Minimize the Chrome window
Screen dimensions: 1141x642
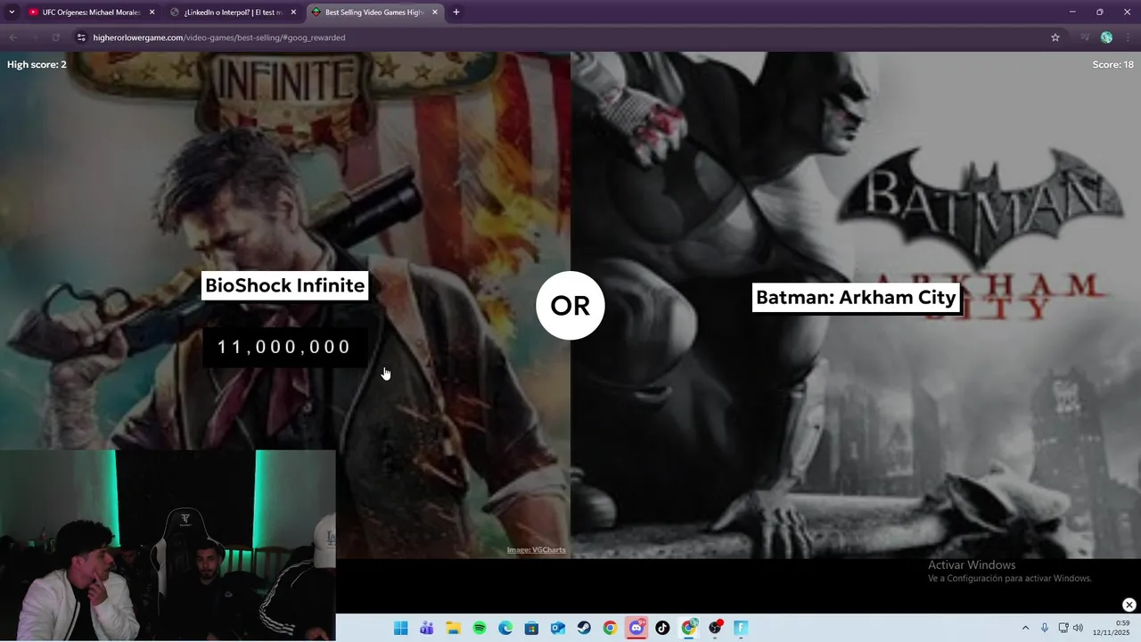(x=1072, y=12)
